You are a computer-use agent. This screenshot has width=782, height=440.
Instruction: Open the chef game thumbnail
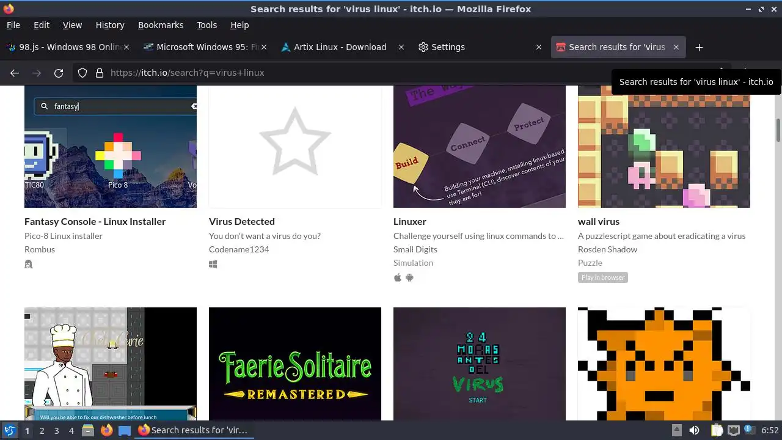[x=111, y=364]
